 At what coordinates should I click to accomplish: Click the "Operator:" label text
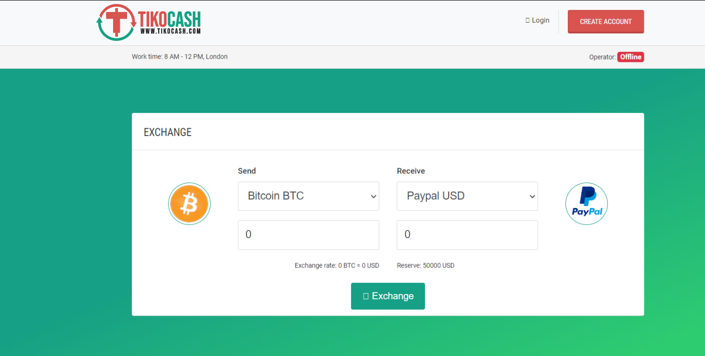pyautogui.click(x=602, y=57)
